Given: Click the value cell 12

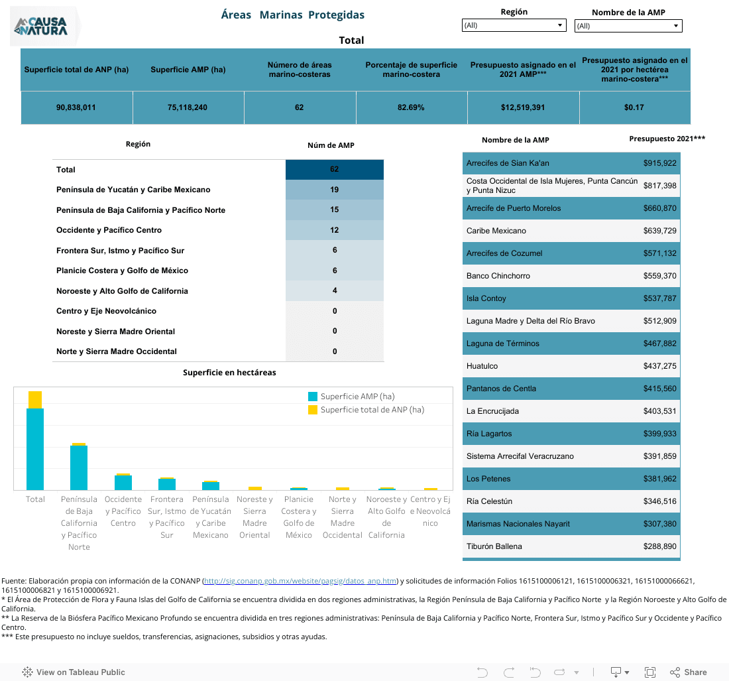Looking at the screenshot, I should tap(334, 230).
